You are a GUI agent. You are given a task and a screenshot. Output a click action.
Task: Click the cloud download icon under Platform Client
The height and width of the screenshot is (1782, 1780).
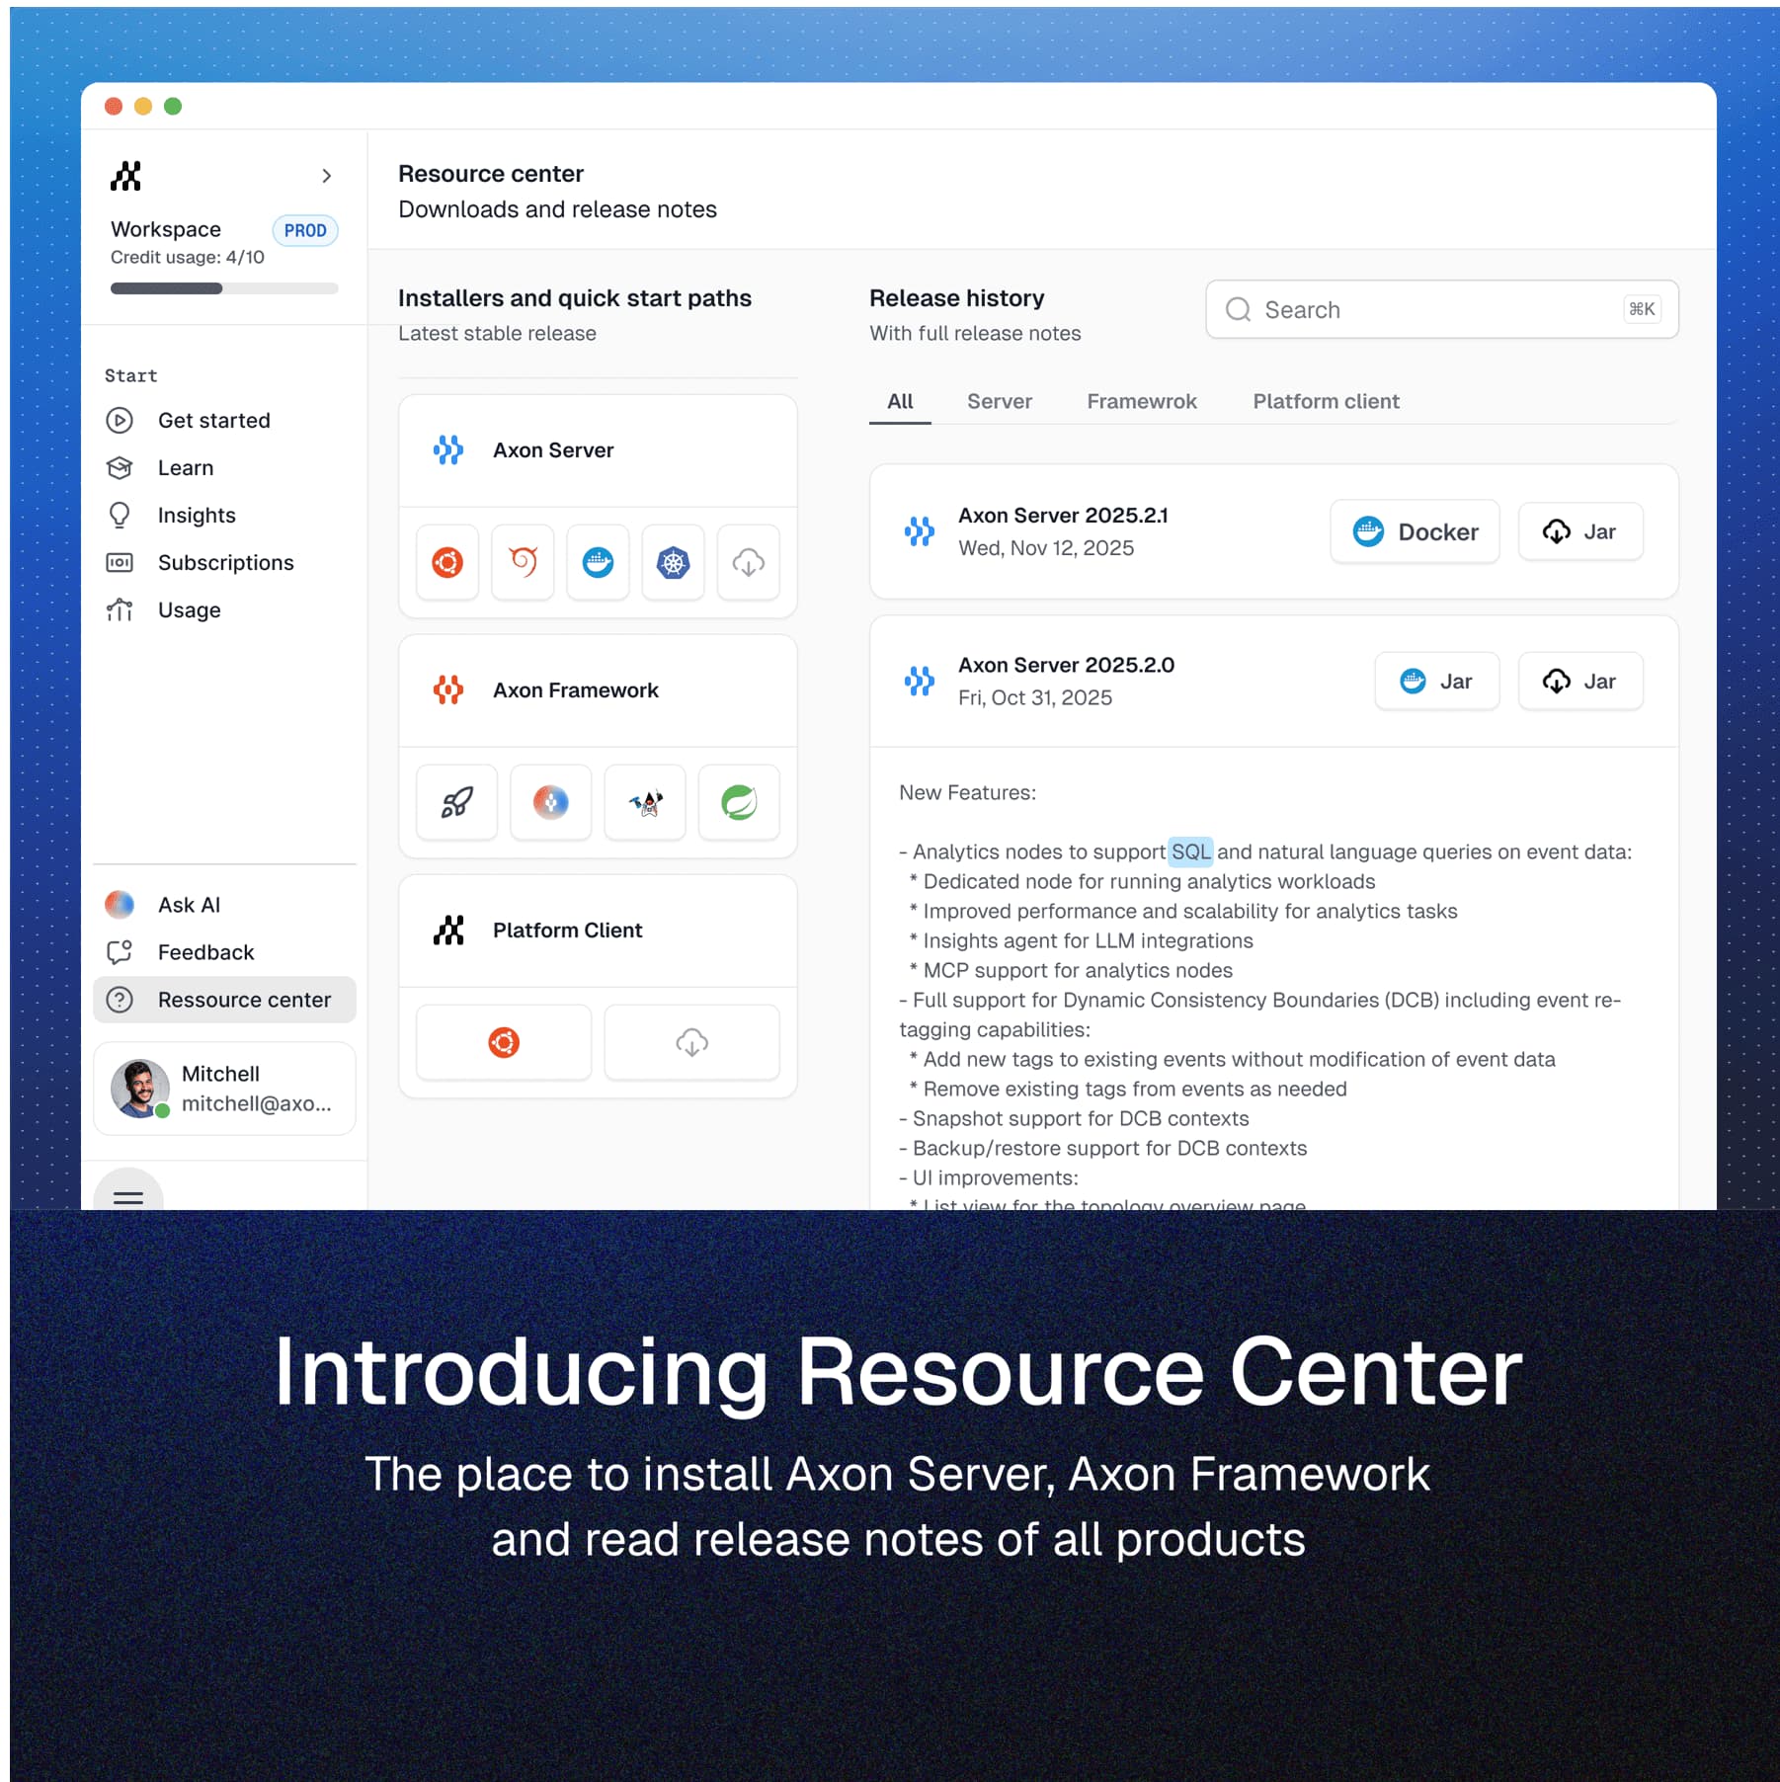(691, 1042)
